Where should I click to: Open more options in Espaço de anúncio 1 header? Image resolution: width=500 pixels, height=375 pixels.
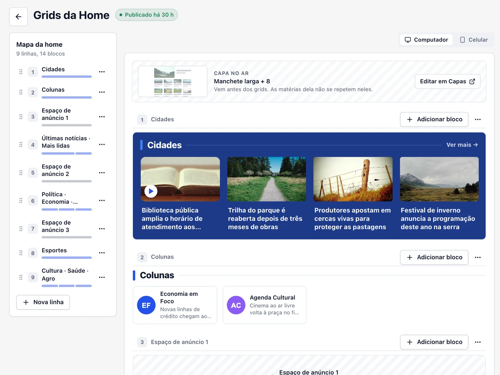pyautogui.click(x=478, y=342)
